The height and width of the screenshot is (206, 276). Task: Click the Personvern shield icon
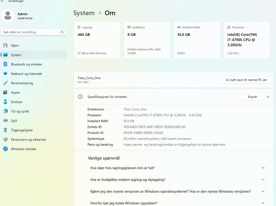click(x=5, y=139)
